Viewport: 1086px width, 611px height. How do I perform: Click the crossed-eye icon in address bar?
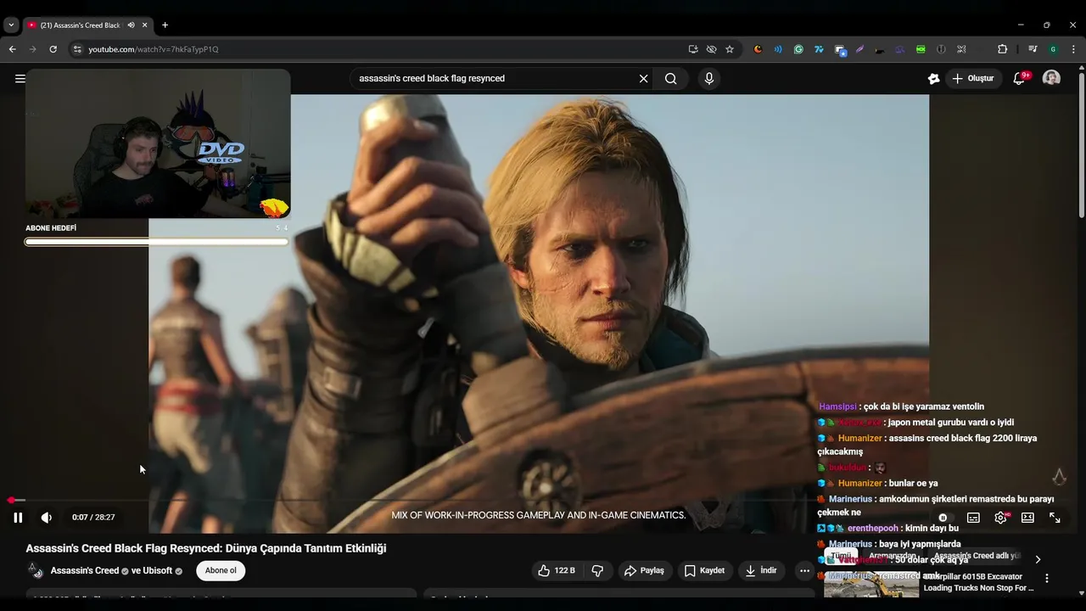711,49
